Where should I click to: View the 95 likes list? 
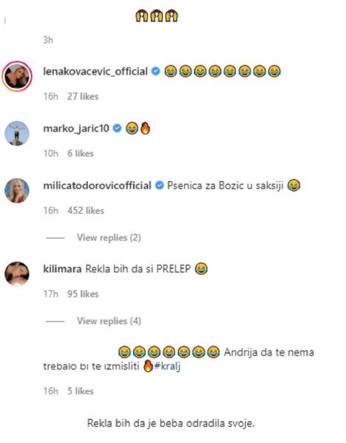(x=83, y=294)
